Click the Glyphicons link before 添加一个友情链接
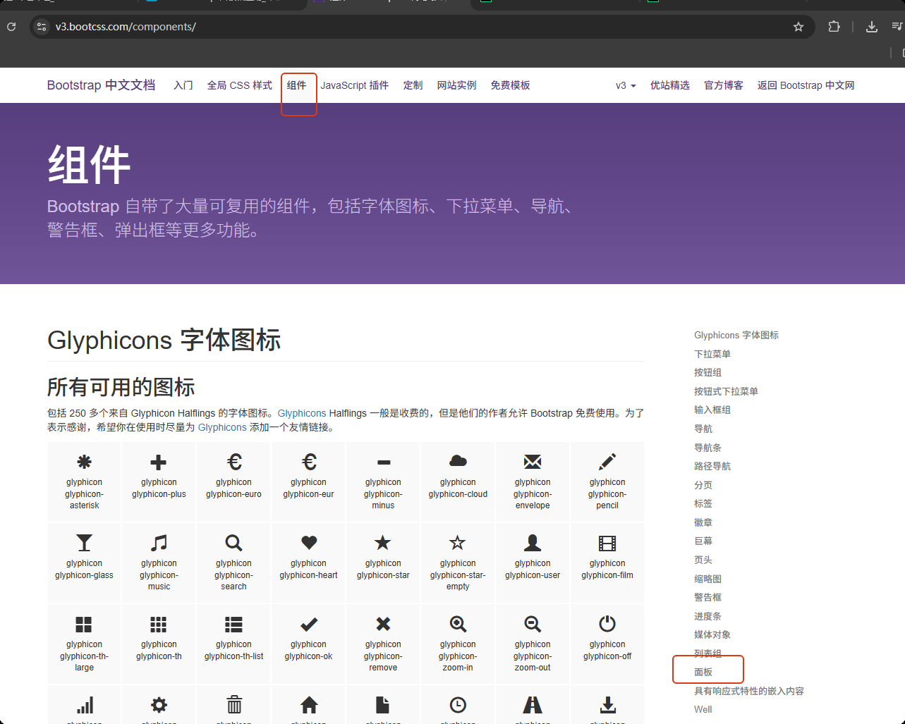This screenshot has width=905, height=724. coord(222,427)
